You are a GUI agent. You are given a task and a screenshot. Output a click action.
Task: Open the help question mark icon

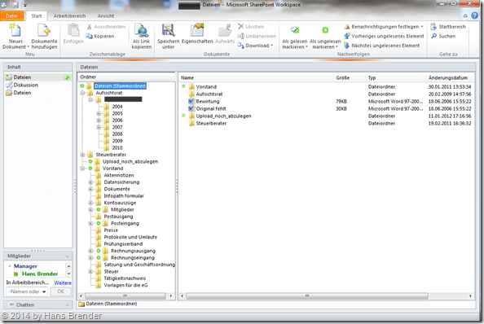click(475, 15)
